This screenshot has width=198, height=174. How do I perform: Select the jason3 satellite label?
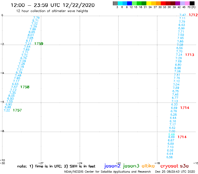click(131, 166)
